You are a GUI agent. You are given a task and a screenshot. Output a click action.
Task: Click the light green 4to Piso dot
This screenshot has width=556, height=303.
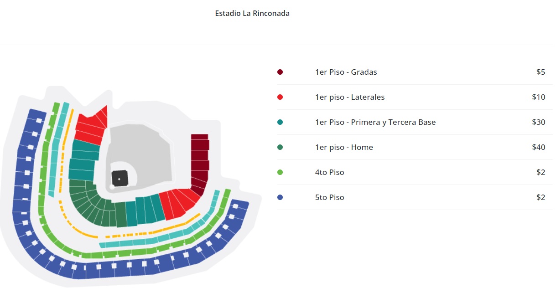pyautogui.click(x=280, y=172)
